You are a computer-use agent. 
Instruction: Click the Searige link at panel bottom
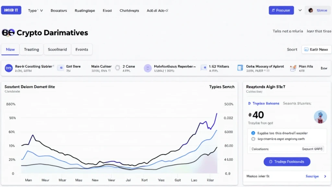coord(312,176)
